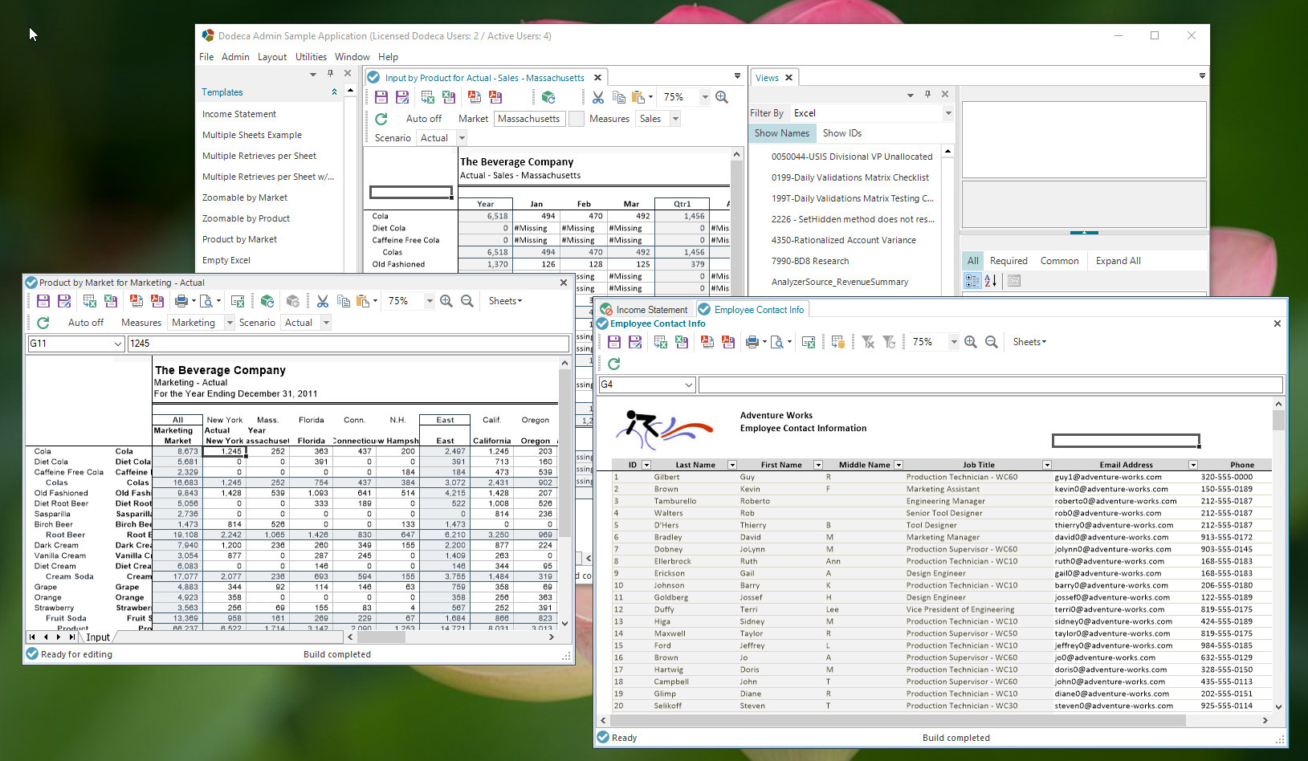This screenshot has width=1308, height=761.
Task: Click Cut icon in Input by Product window
Action: point(598,97)
